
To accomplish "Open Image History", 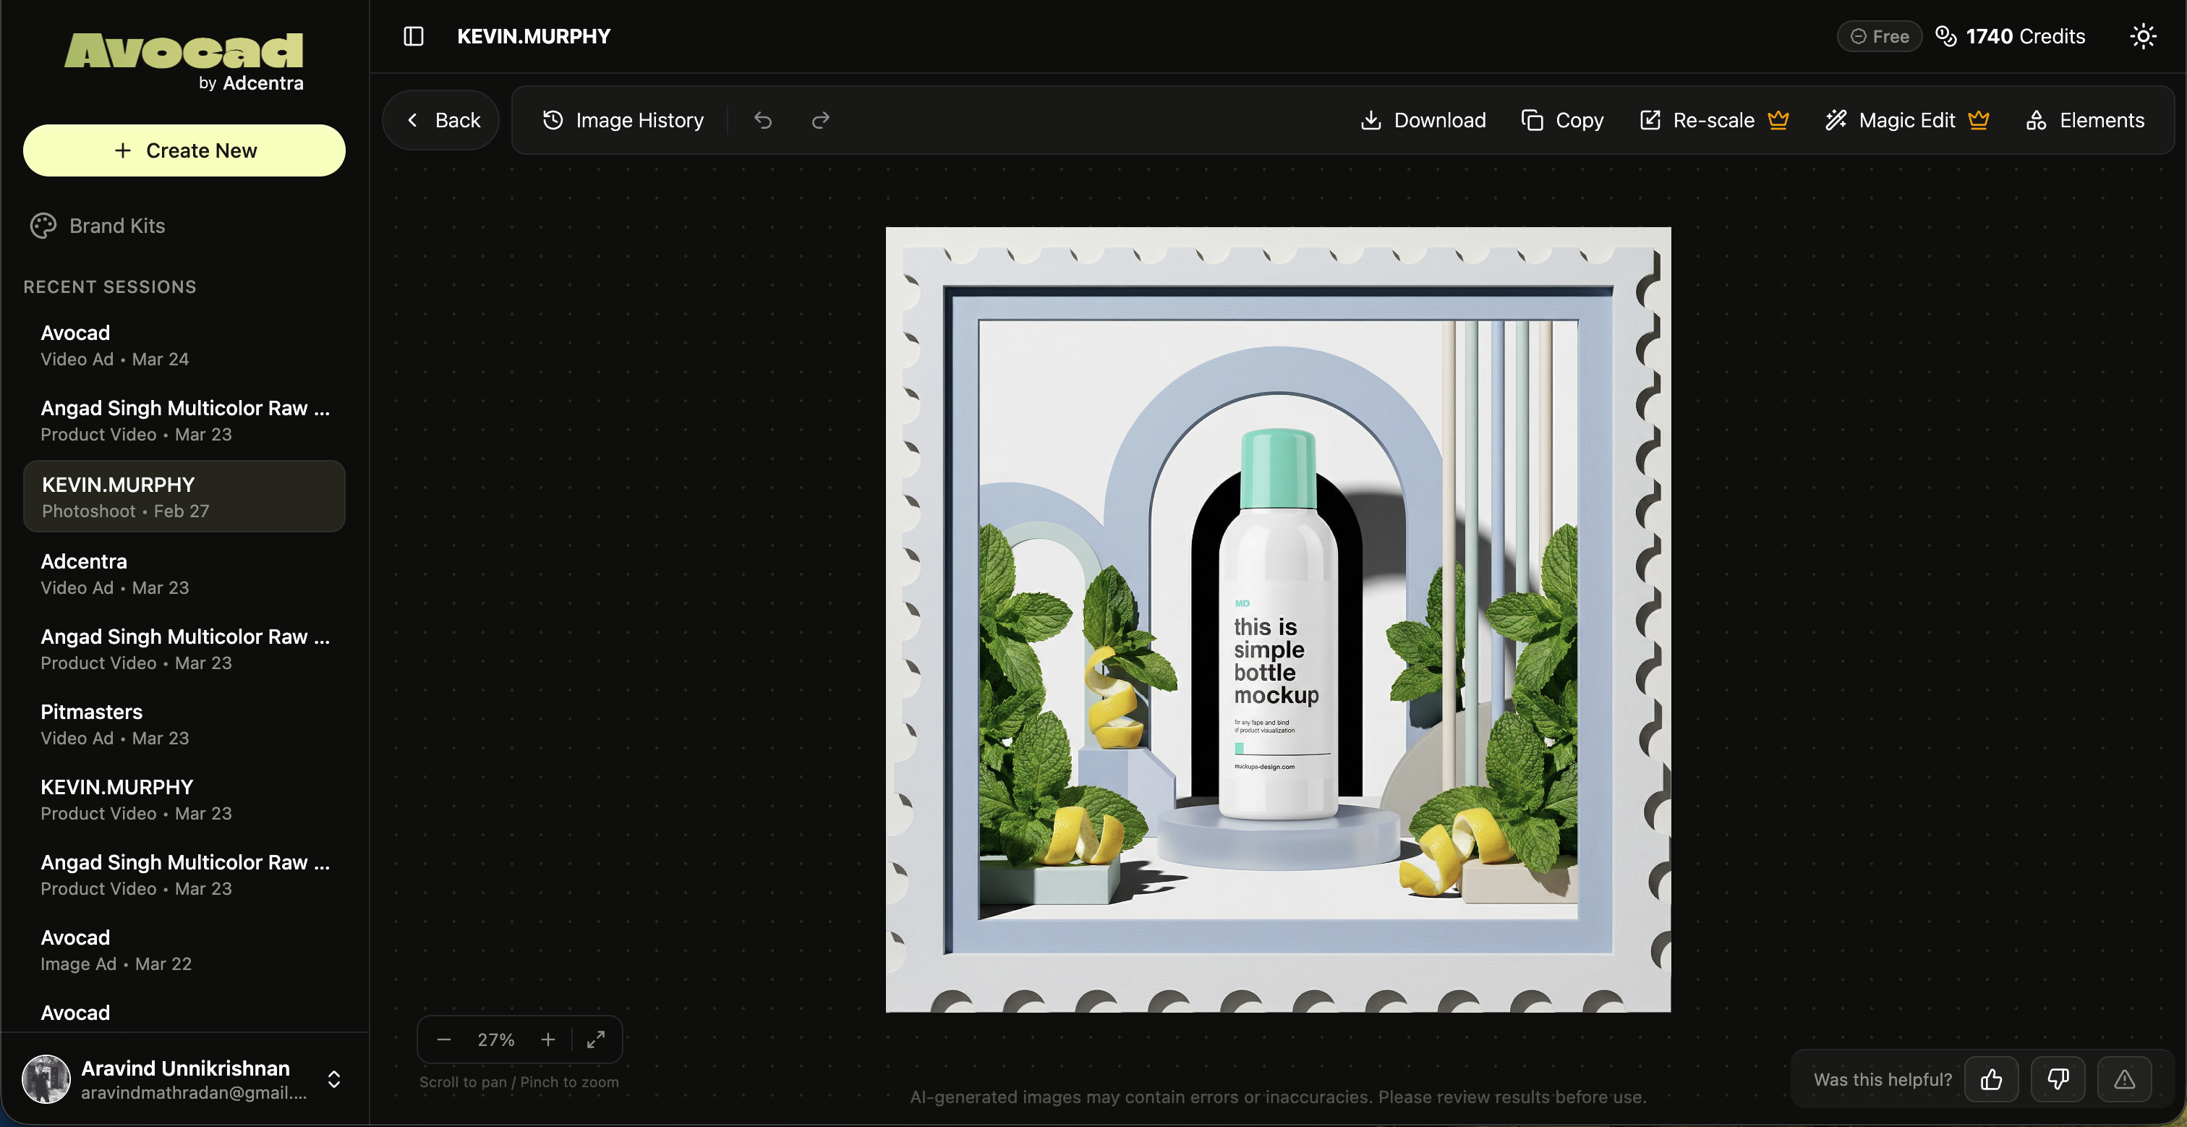I will 623,121.
